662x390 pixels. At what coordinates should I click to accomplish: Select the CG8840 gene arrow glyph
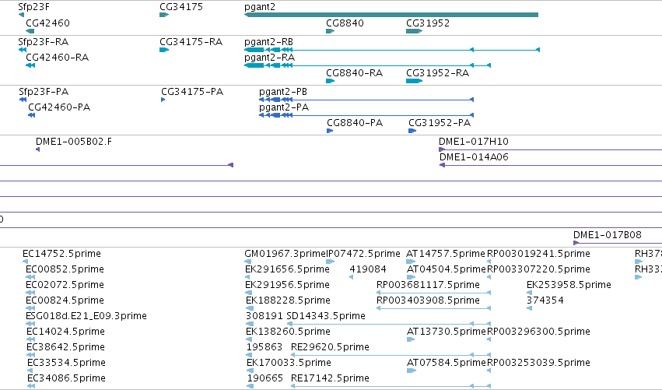pyautogui.click(x=331, y=31)
